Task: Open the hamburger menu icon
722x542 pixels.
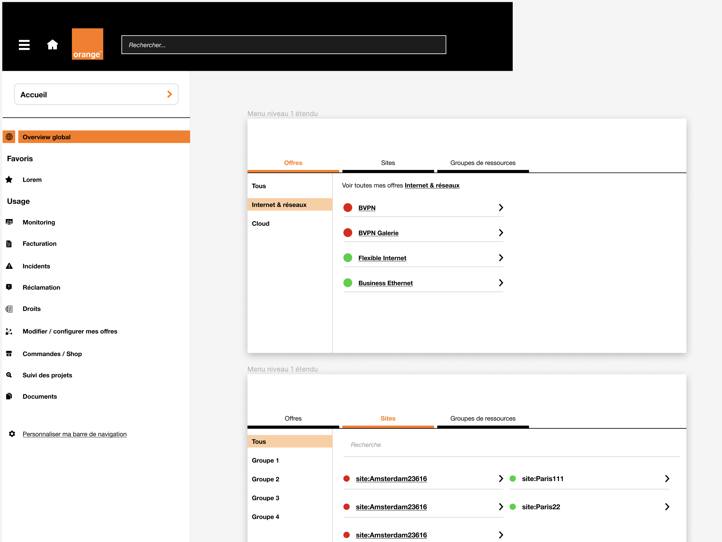Action: 24,45
